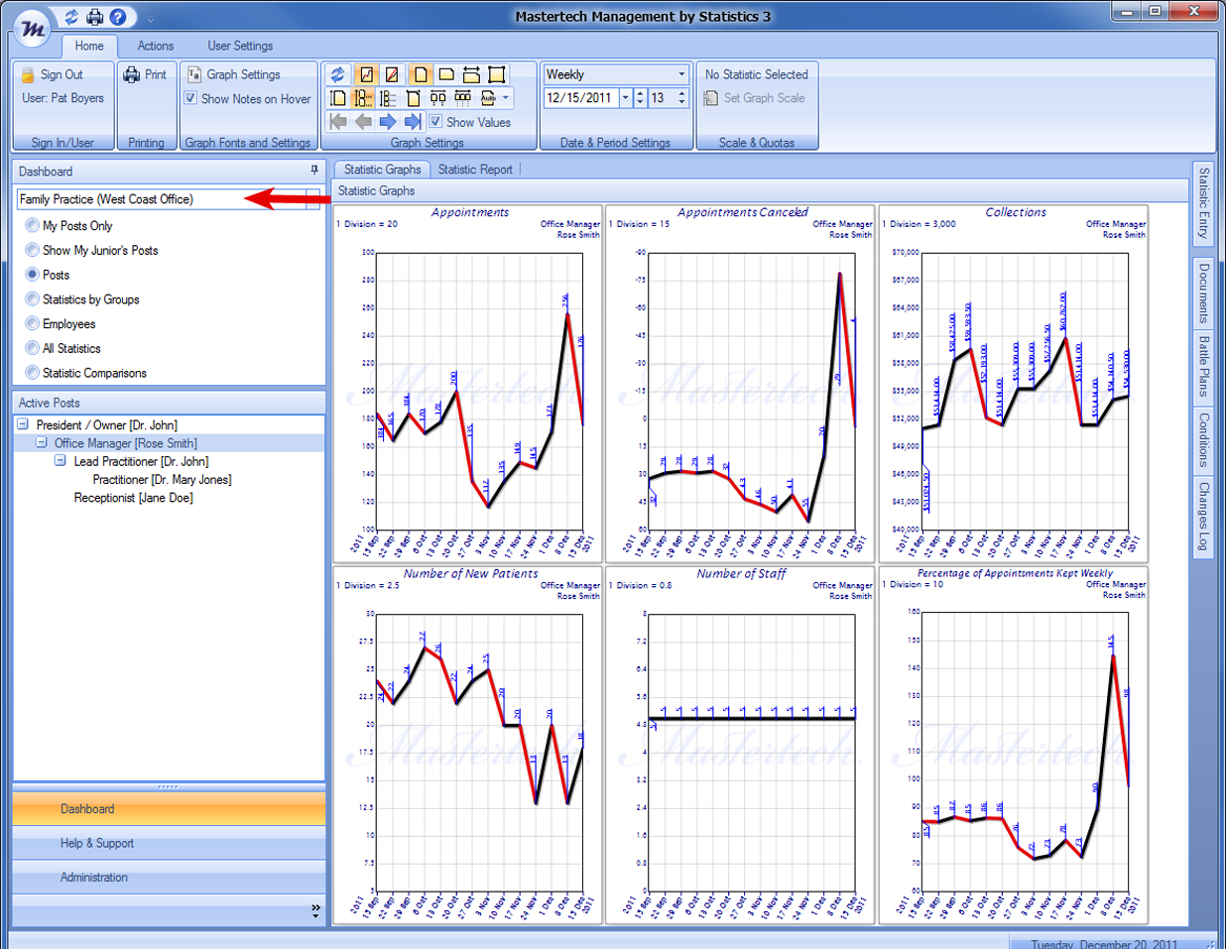Open the Statistic Report tab
This screenshot has height=949, width=1226.
475,170
